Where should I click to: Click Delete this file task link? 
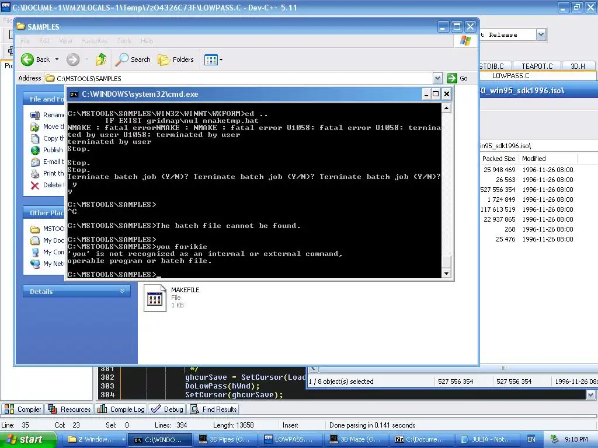click(47, 185)
